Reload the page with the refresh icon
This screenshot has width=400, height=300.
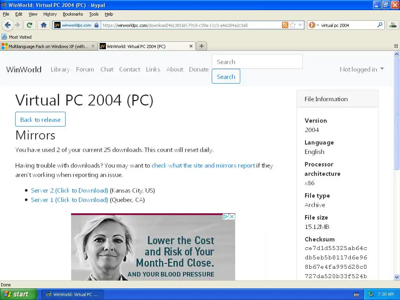[x=30, y=25]
